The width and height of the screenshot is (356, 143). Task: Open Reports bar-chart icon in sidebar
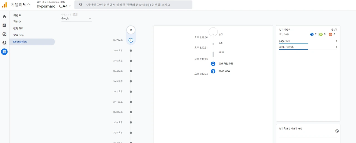[4, 25]
